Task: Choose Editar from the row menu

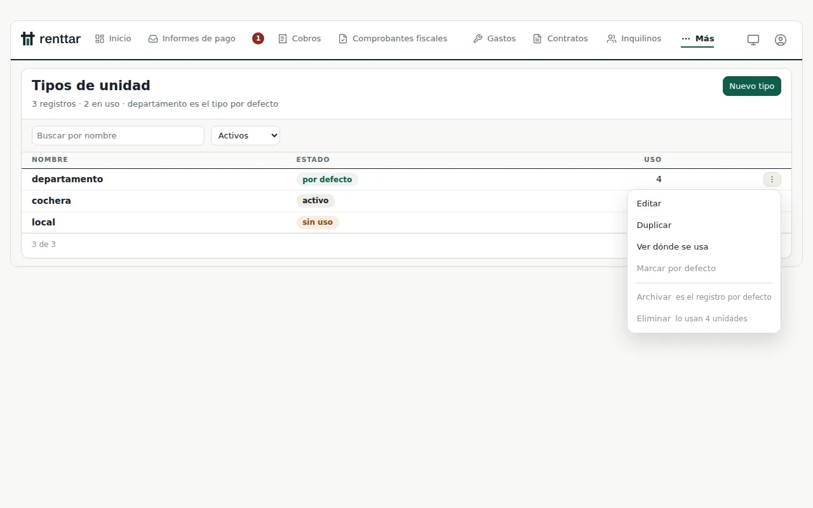Action: click(704, 204)
